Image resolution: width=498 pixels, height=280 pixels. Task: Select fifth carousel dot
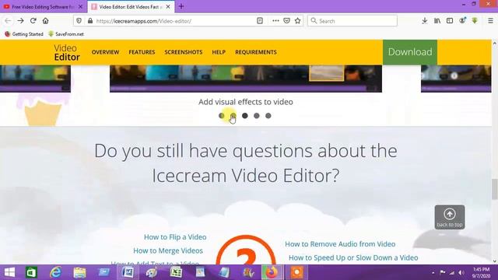click(x=268, y=116)
